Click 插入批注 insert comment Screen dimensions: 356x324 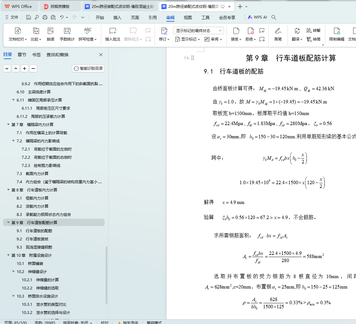pos(112,34)
